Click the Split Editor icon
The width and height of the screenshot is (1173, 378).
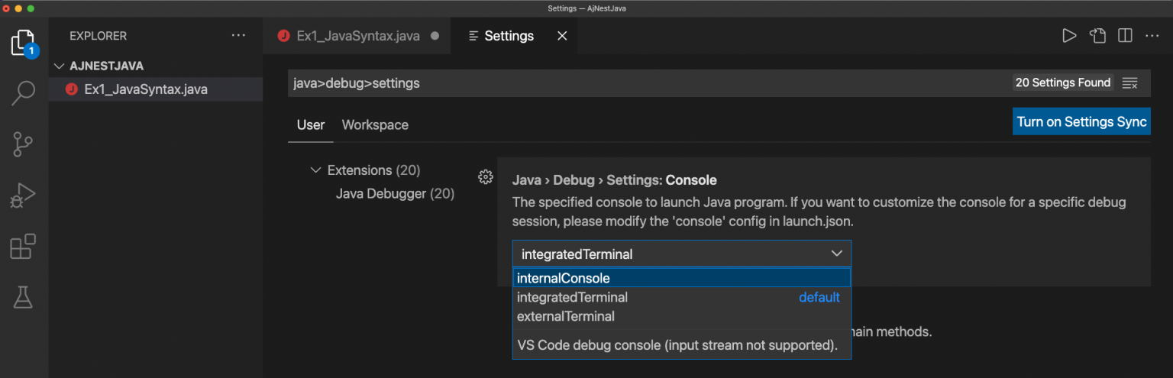coord(1125,36)
